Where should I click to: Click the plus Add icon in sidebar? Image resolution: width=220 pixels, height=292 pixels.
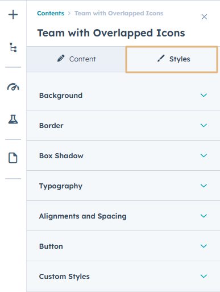(x=13, y=15)
